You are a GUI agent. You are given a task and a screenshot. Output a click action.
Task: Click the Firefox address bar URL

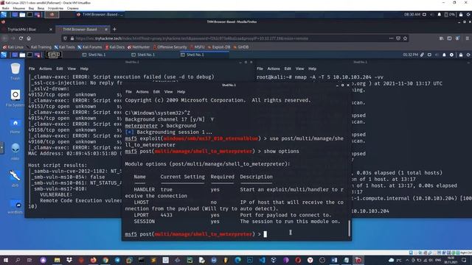click(192, 38)
